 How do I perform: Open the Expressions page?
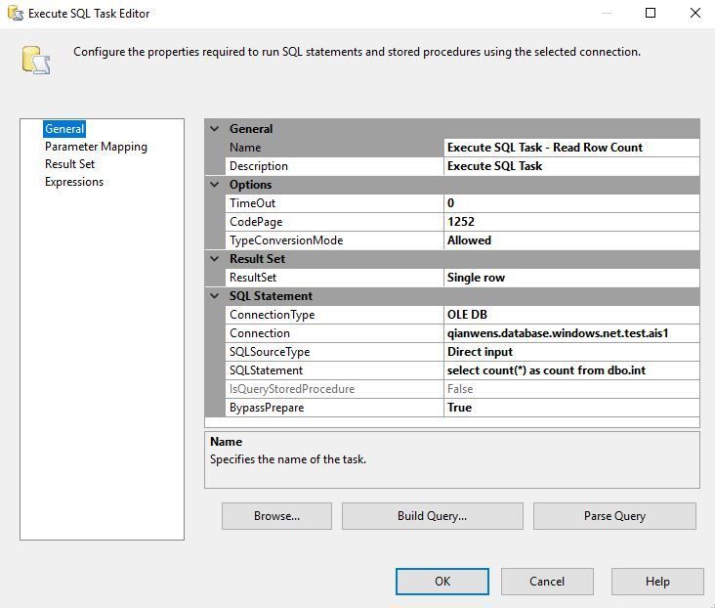74,182
